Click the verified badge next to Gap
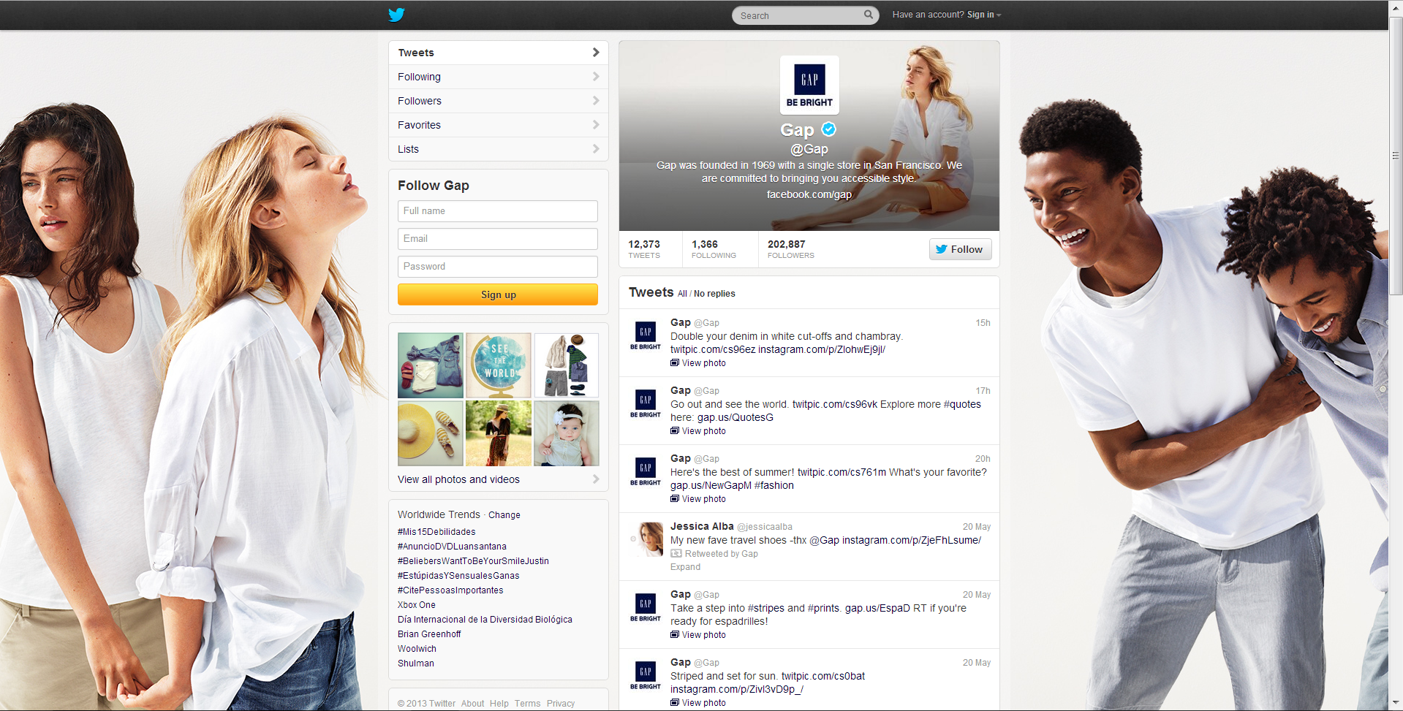Screen dimensions: 1403x711 [x=828, y=129]
